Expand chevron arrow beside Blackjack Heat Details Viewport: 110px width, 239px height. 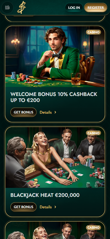(55, 207)
